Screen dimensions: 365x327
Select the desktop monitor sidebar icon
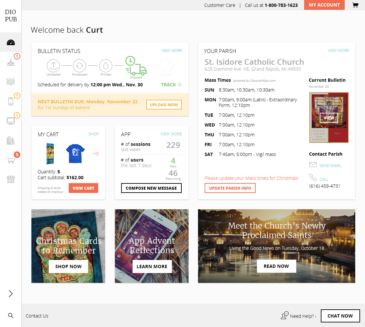pyautogui.click(x=11, y=121)
